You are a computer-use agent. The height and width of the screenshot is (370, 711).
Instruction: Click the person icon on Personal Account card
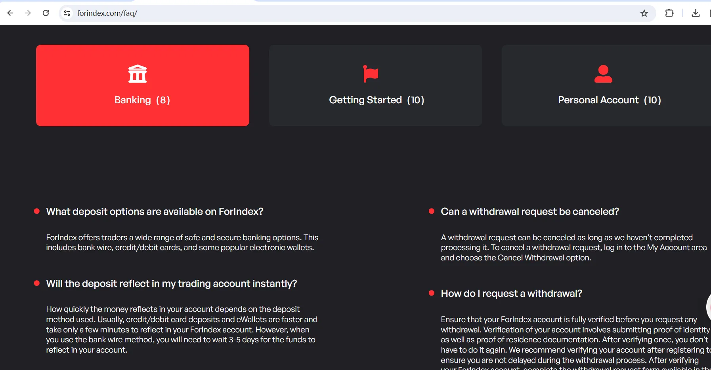pos(603,74)
